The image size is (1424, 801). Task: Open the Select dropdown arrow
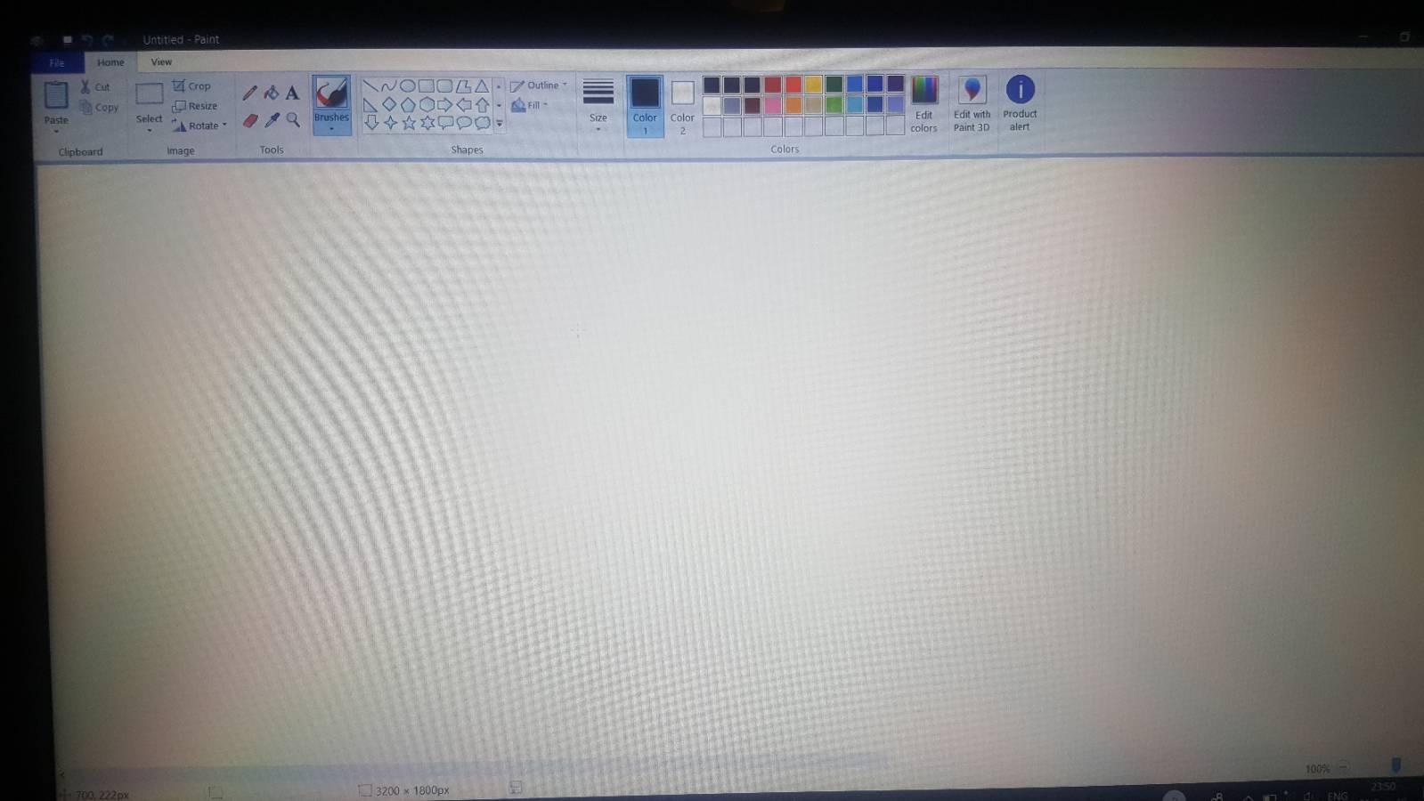(x=149, y=131)
